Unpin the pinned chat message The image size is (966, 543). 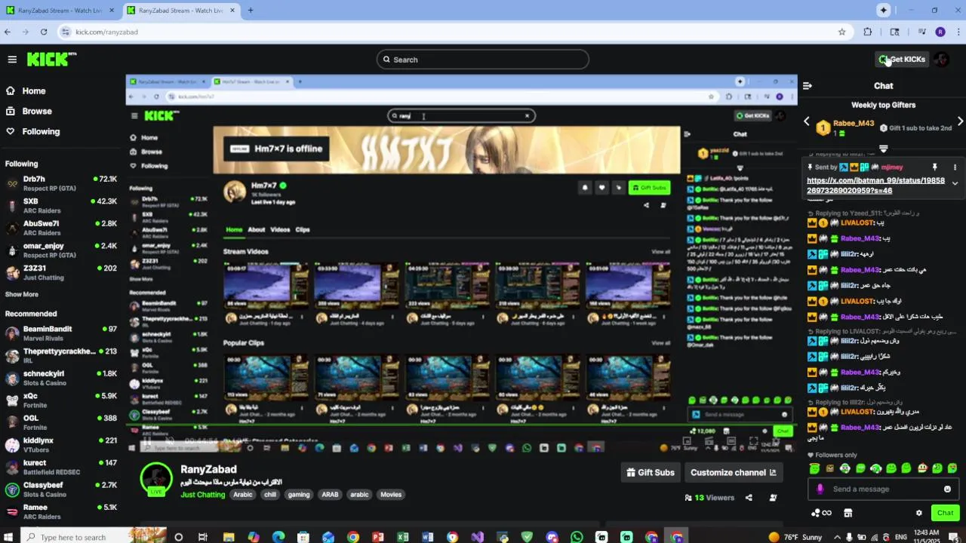point(934,167)
